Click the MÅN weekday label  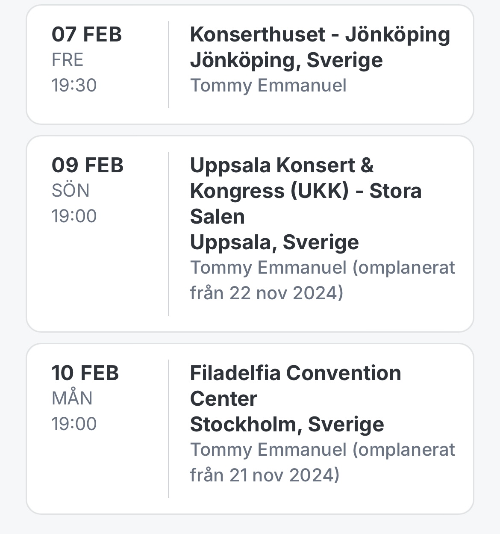pos(72,398)
